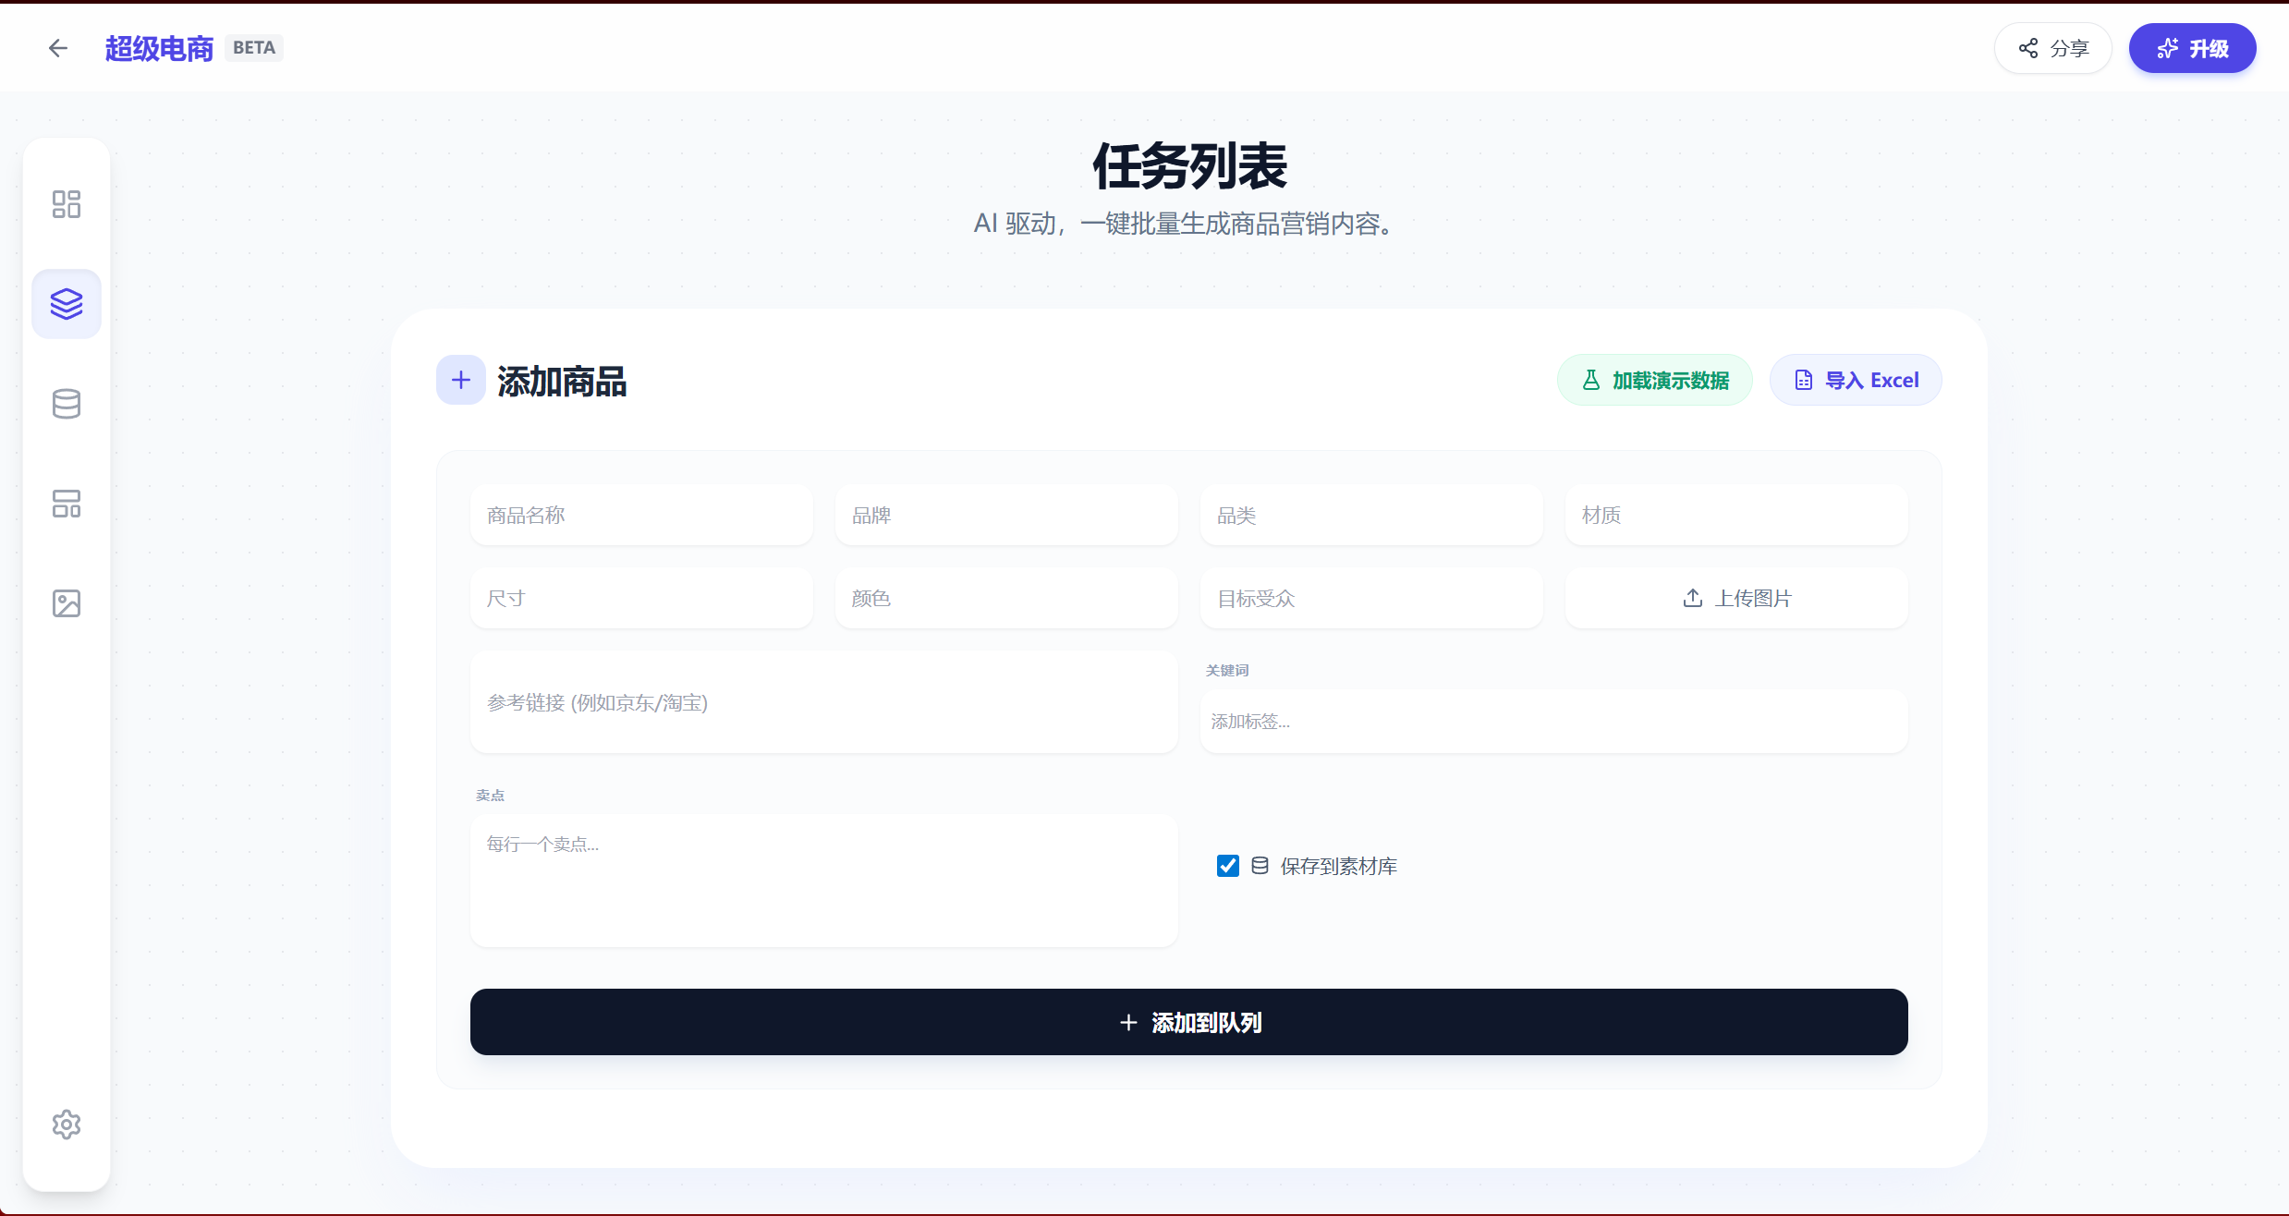The image size is (2289, 1216).
Task: Click the 关键词 tag input field
Action: [1552, 721]
